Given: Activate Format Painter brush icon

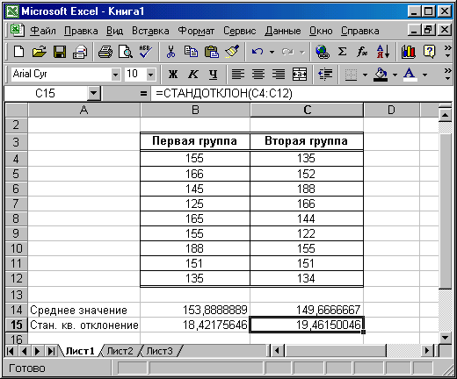Looking at the screenshot, I should point(232,52).
